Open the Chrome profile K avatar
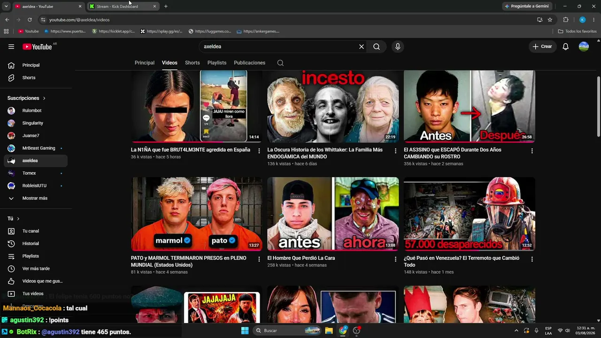Image resolution: width=601 pixels, height=338 pixels. click(582, 20)
